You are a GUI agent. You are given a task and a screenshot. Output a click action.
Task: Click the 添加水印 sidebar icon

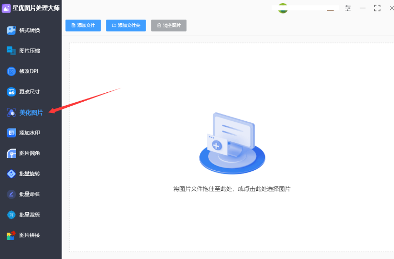(11, 133)
